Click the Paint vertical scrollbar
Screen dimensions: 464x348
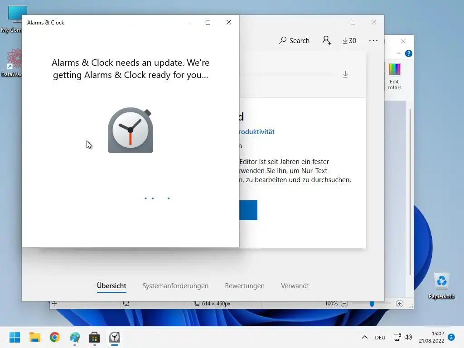point(410,192)
